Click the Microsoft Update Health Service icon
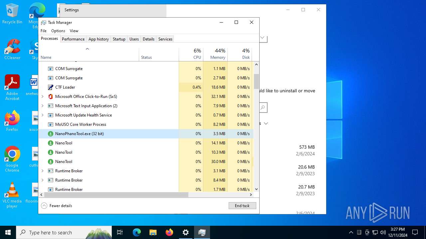Image resolution: width=426 pixels, height=239 pixels. pyautogui.click(x=51, y=115)
